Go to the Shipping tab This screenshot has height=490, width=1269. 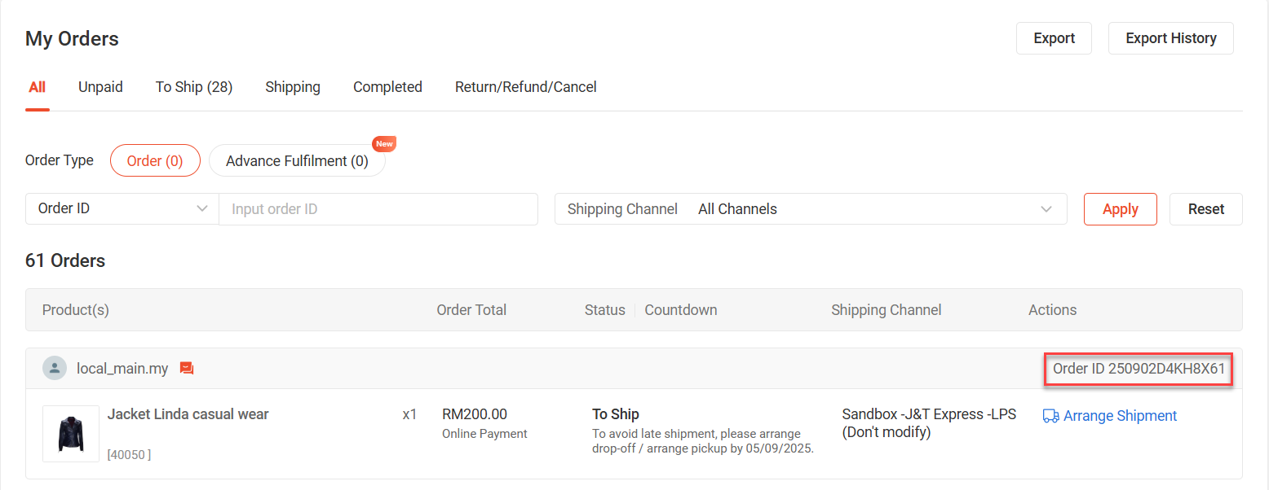coord(293,87)
